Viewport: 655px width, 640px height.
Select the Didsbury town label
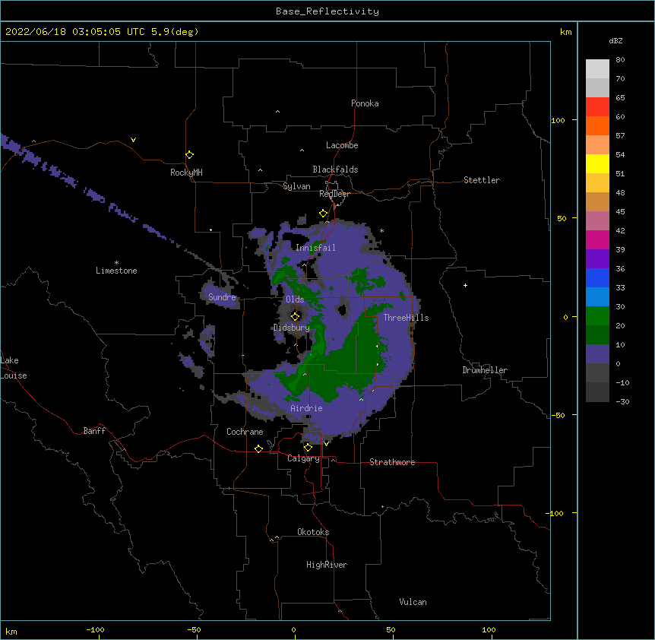tap(292, 328)
